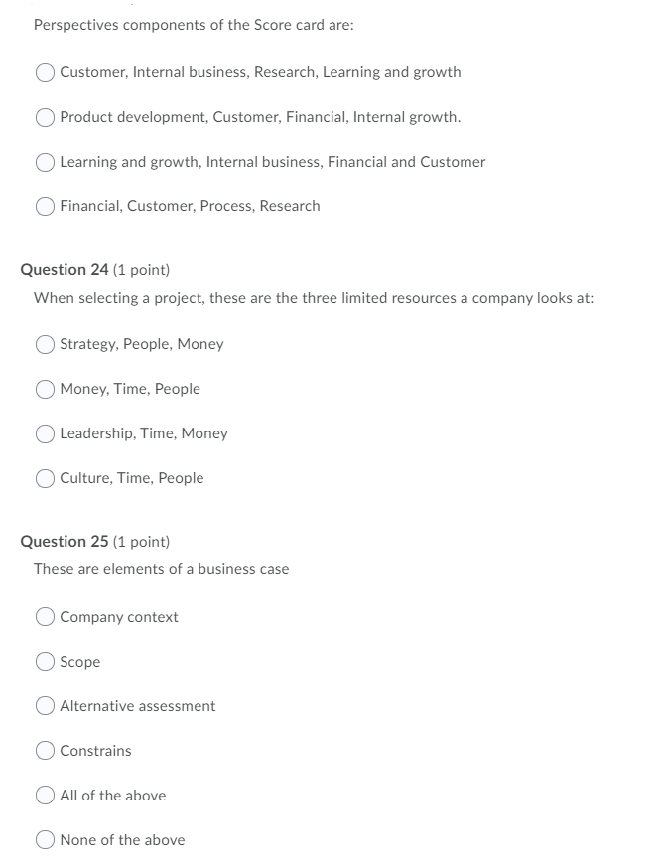Click the Score card perspectives question text
Viewport: 665px width, 862px height.
(x=191, y=24)
